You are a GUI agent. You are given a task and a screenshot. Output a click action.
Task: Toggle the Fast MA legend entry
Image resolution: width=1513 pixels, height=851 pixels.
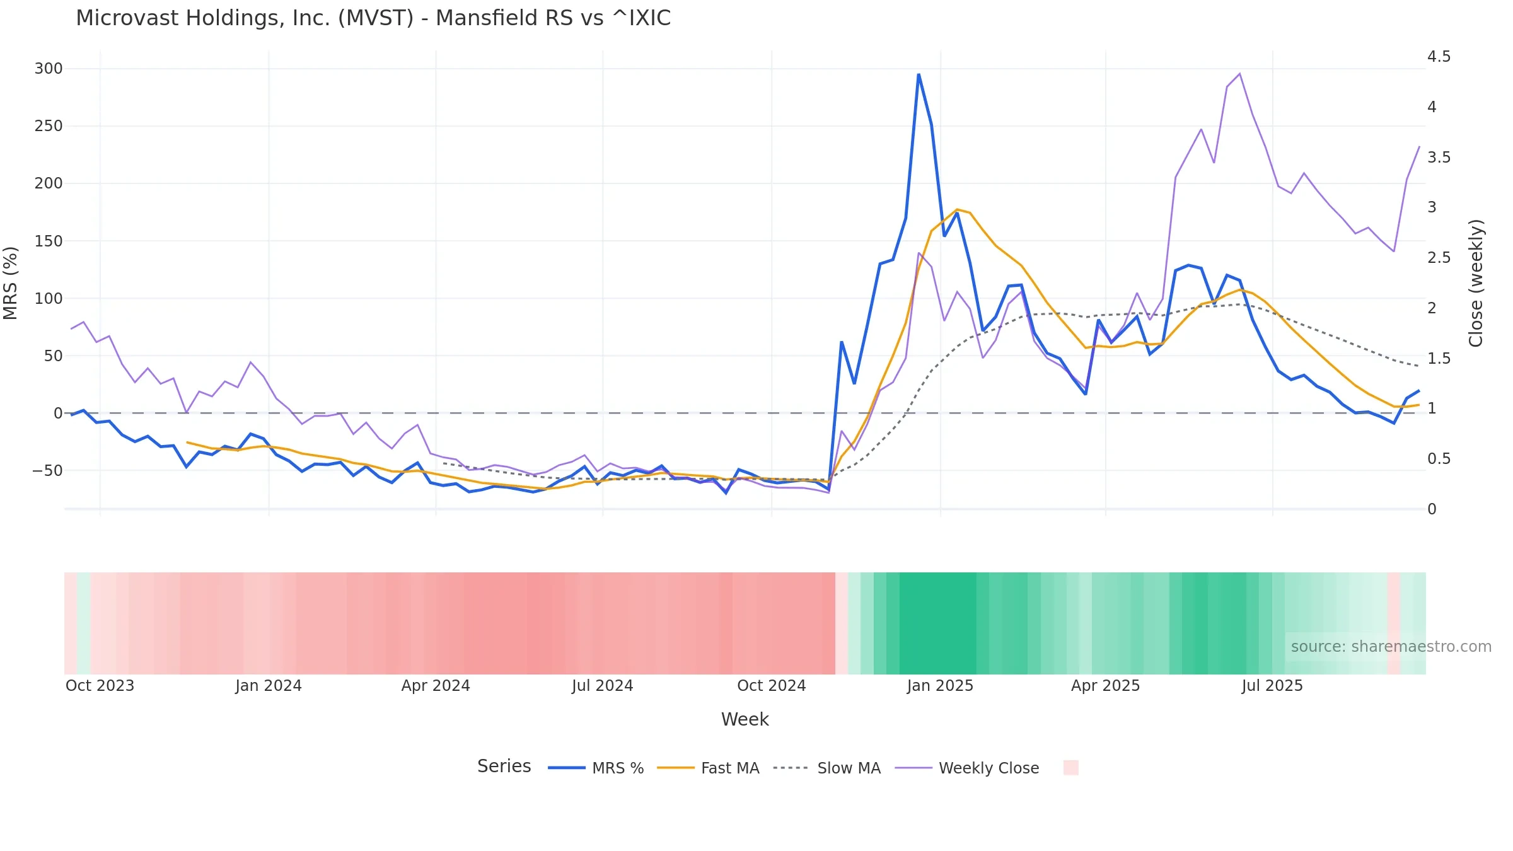pos(708,768)
